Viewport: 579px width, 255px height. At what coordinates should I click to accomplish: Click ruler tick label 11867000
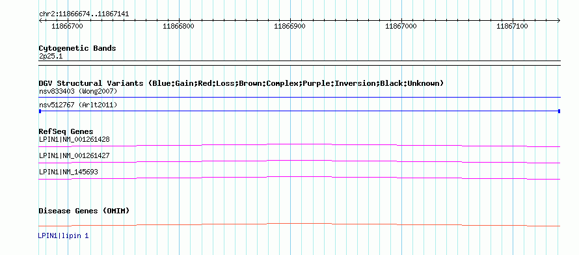tap(401, 26)
